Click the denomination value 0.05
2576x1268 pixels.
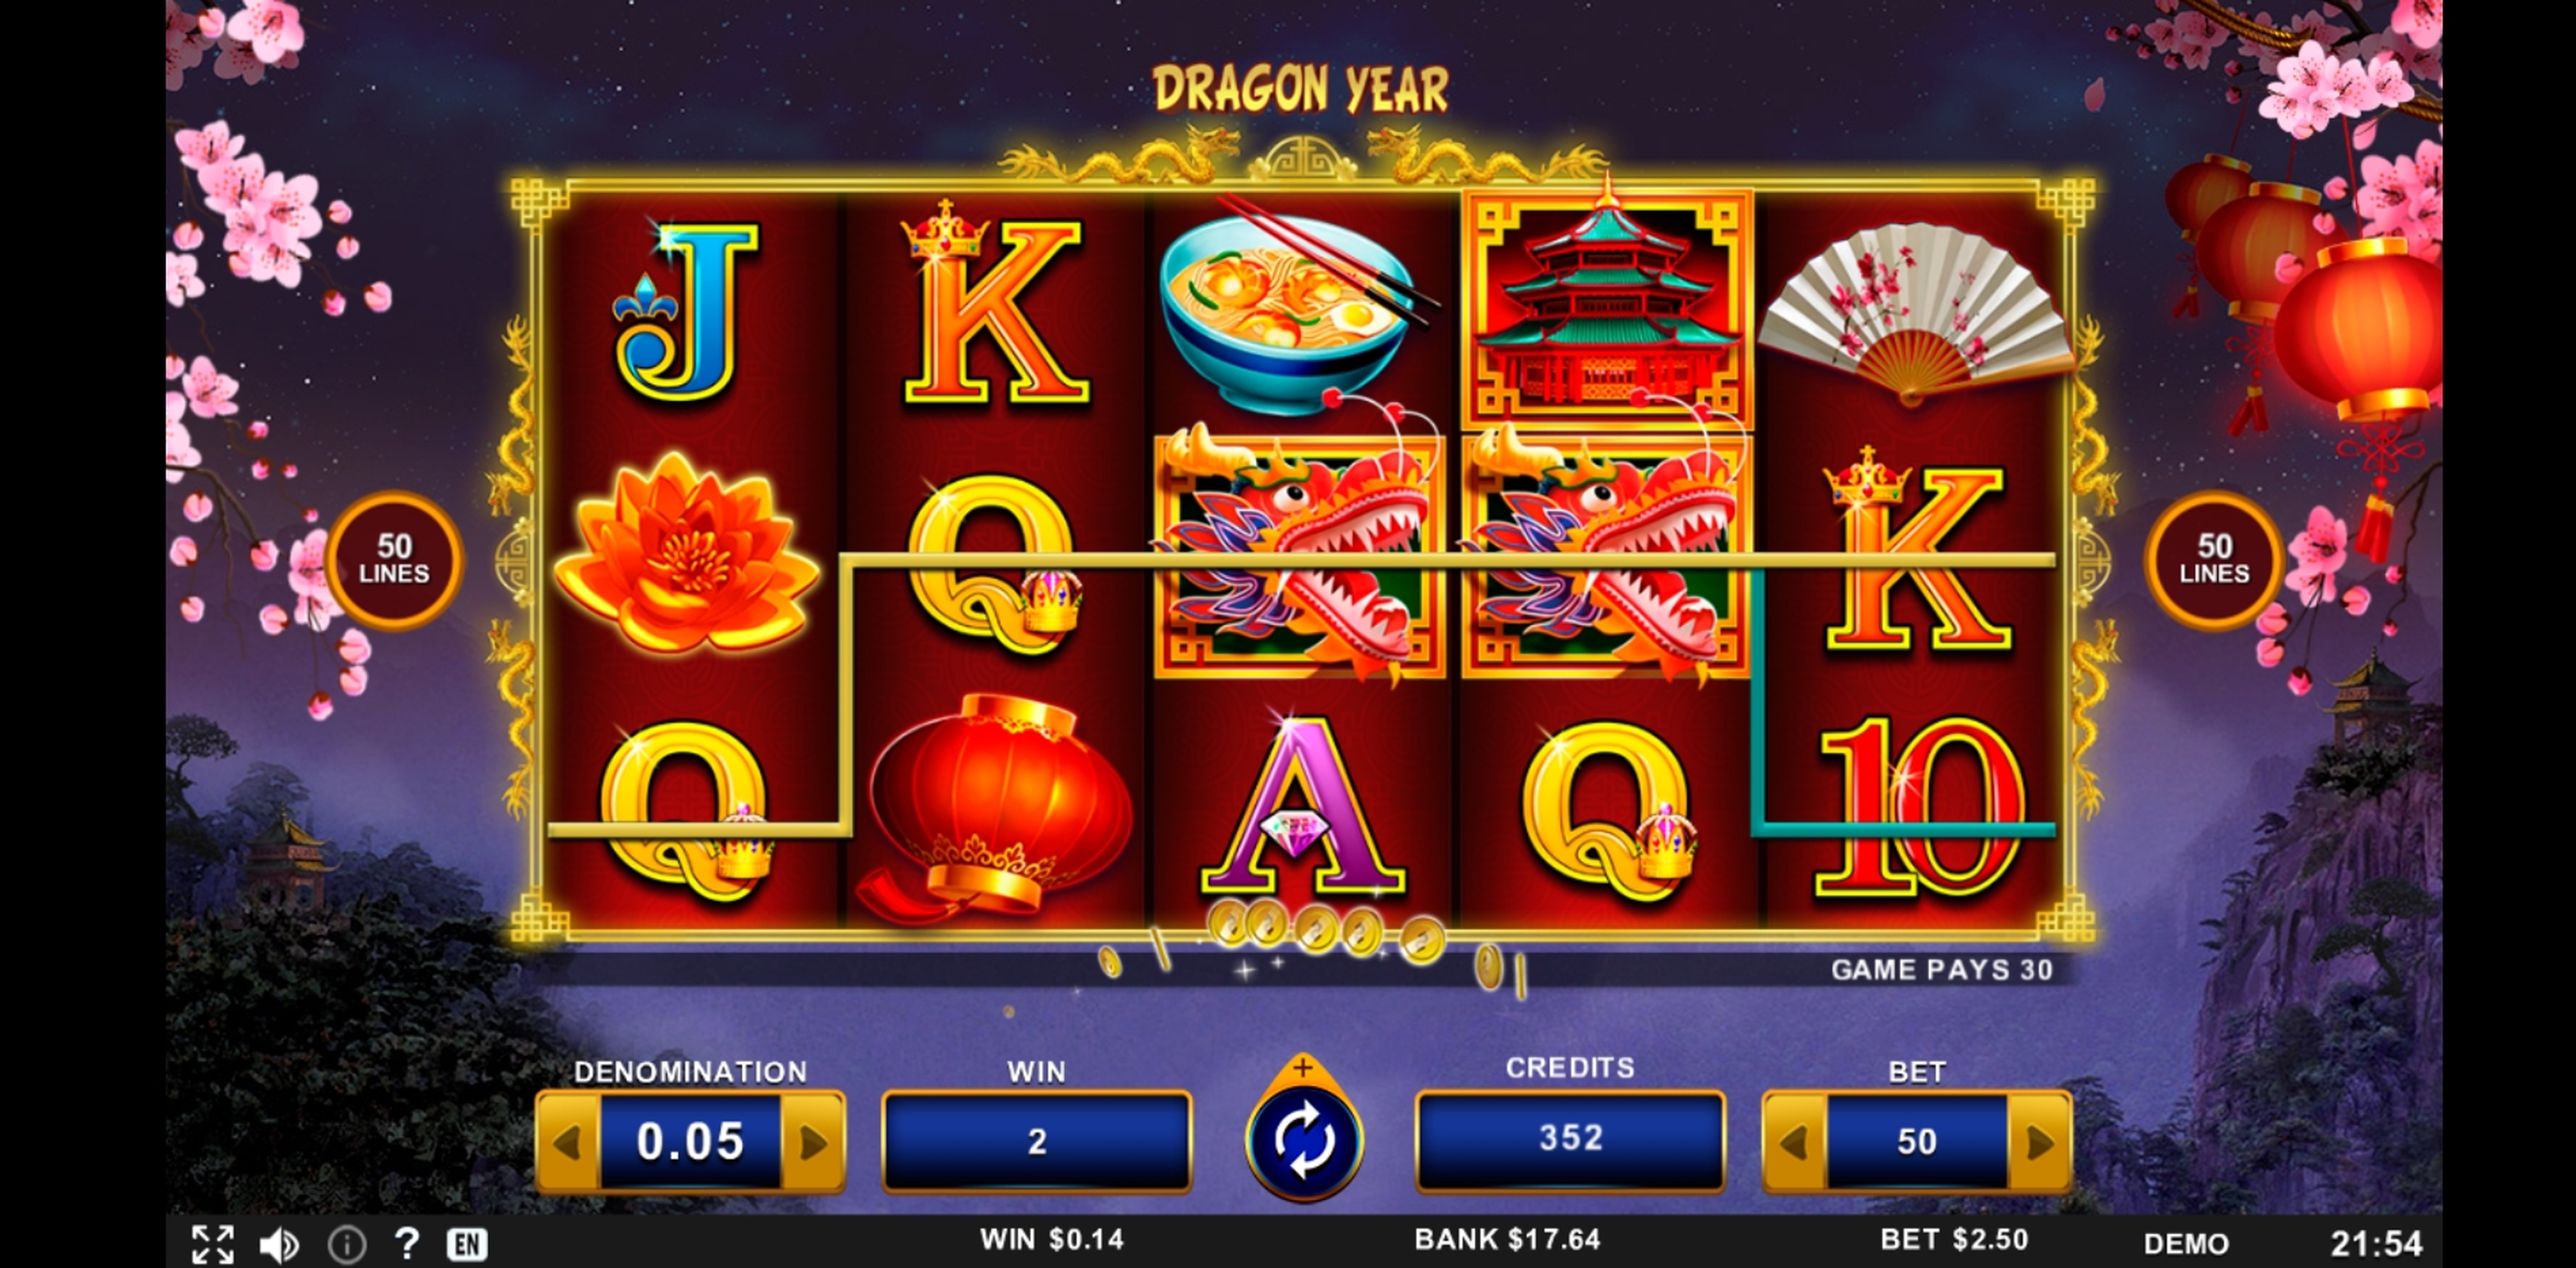tap(690, 1142)
